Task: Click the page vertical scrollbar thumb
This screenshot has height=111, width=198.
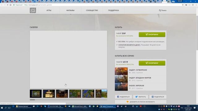Action: coord(197,33)
